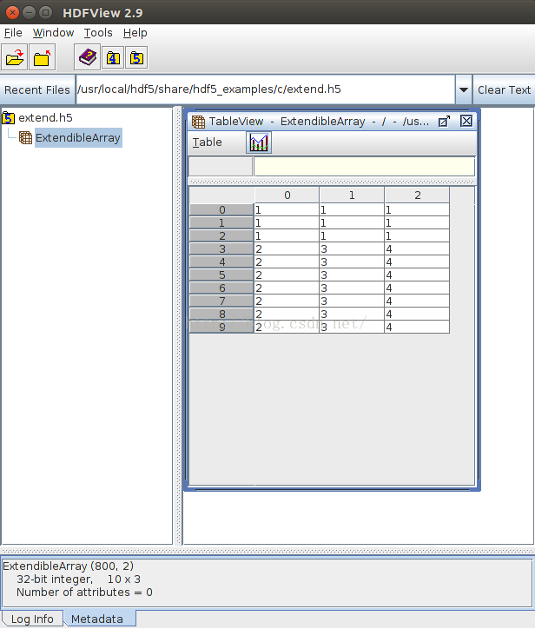The width and height of the screenshot is (535, 629).
Task: Select row header 3
Action: (x=221, y=249)
